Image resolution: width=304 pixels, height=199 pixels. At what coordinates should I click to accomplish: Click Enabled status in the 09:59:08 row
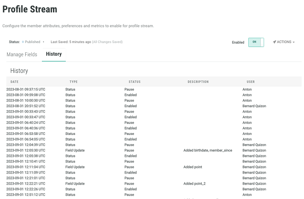click(x=131, y=95)
